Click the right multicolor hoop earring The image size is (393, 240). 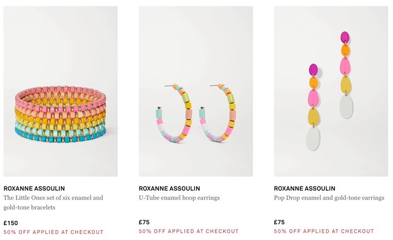(218, 113)
